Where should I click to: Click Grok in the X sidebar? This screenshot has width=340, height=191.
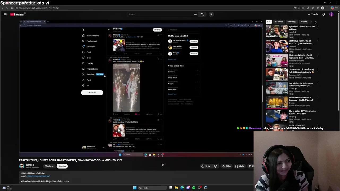pyautogui.click(x=86, y=58)
